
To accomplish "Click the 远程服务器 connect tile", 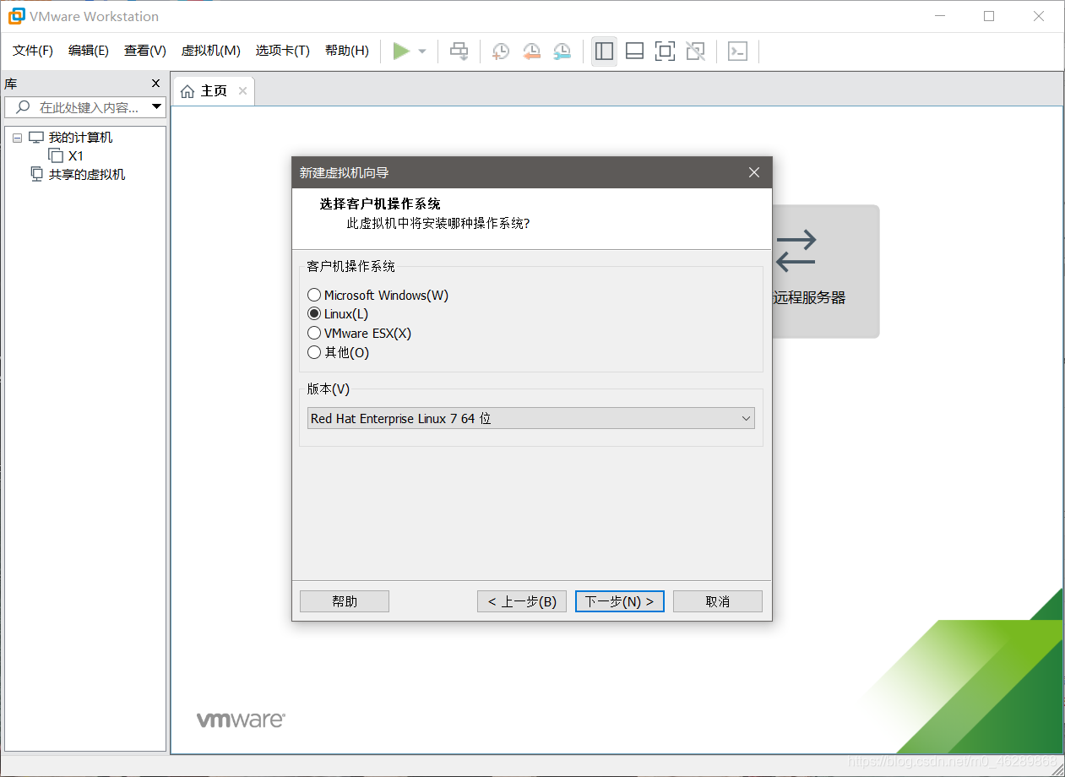I will point(824,271).
